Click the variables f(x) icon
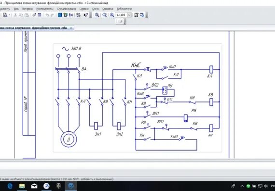 click(71, 15)
